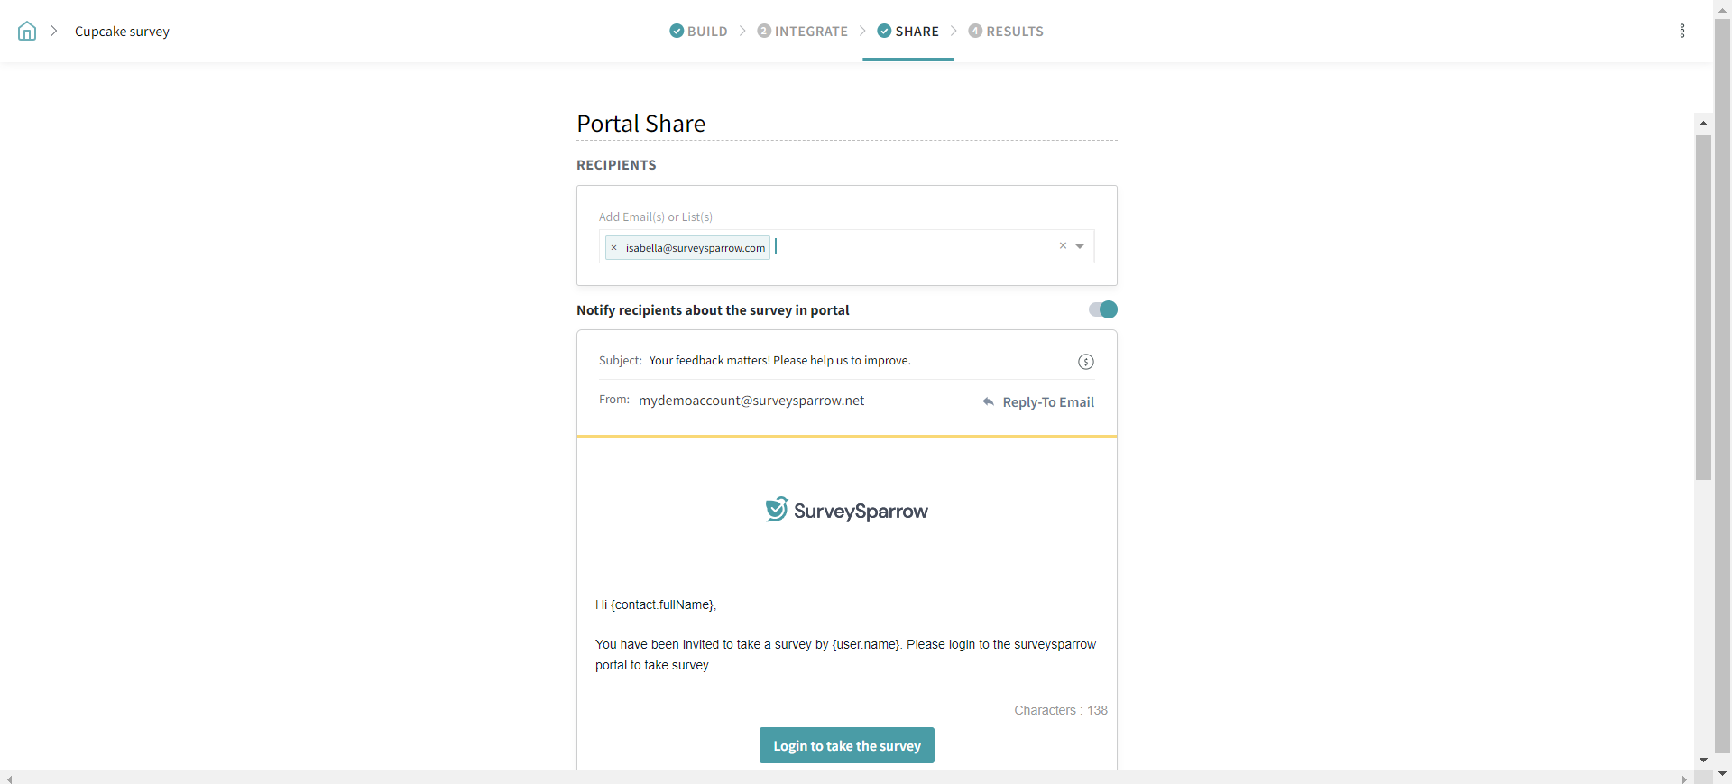Click the SurveySparrow logo in email preview
The image size is (1732, 784).
[846, 511]
